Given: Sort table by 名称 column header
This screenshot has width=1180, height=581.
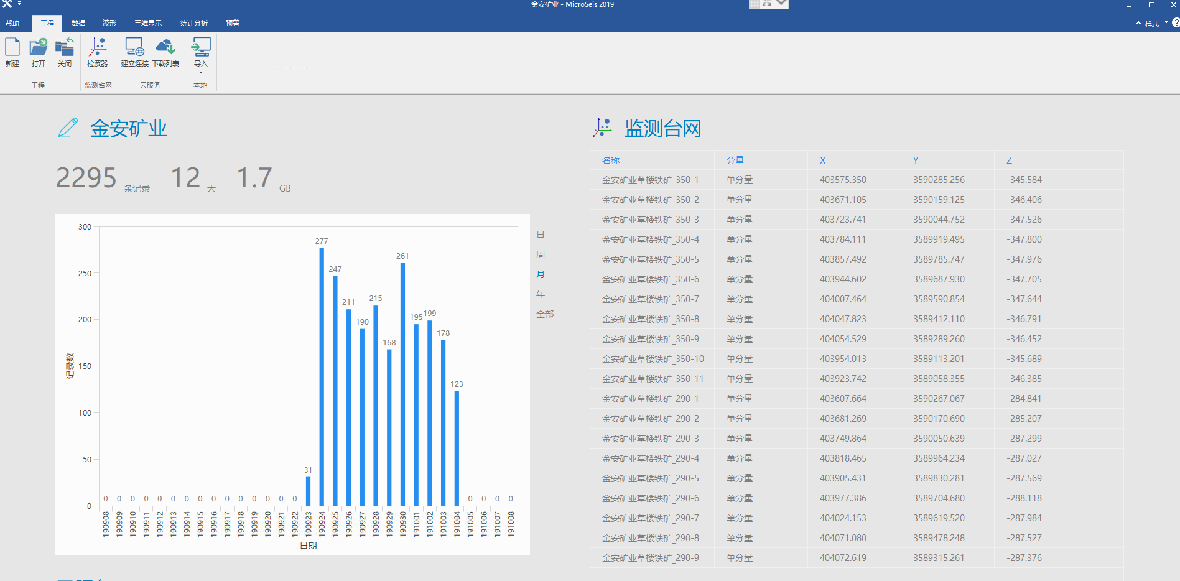Looking at the screenshot, I should [611, 160].
